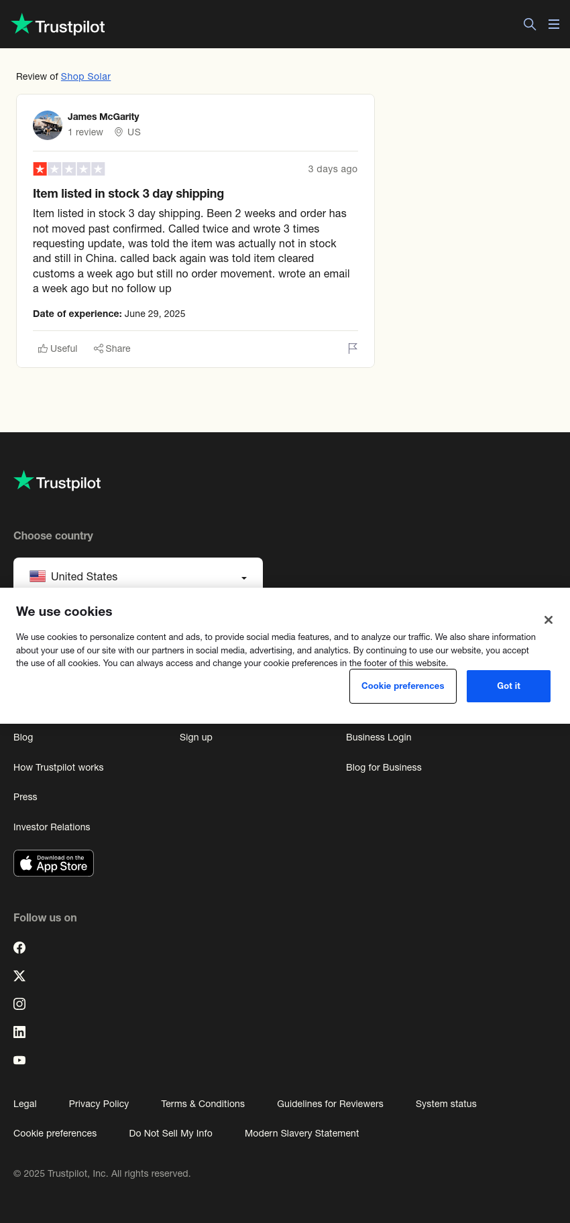Click the 'Follow us on' heading
Screen dimensions: 570x1223
tap(45, 917)
